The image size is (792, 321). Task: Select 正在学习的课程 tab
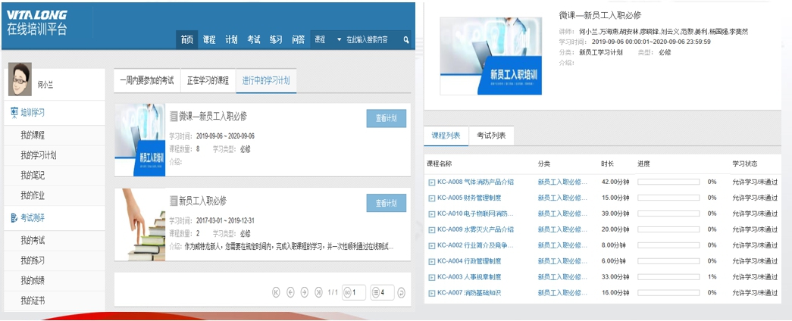click(207, 80)
